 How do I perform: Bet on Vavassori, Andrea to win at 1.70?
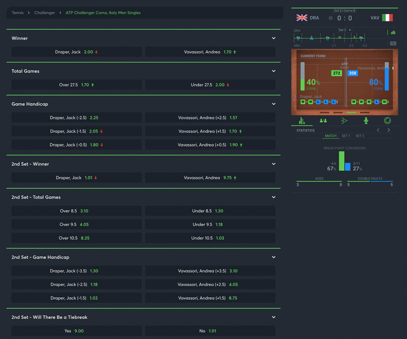click(210, 52)
